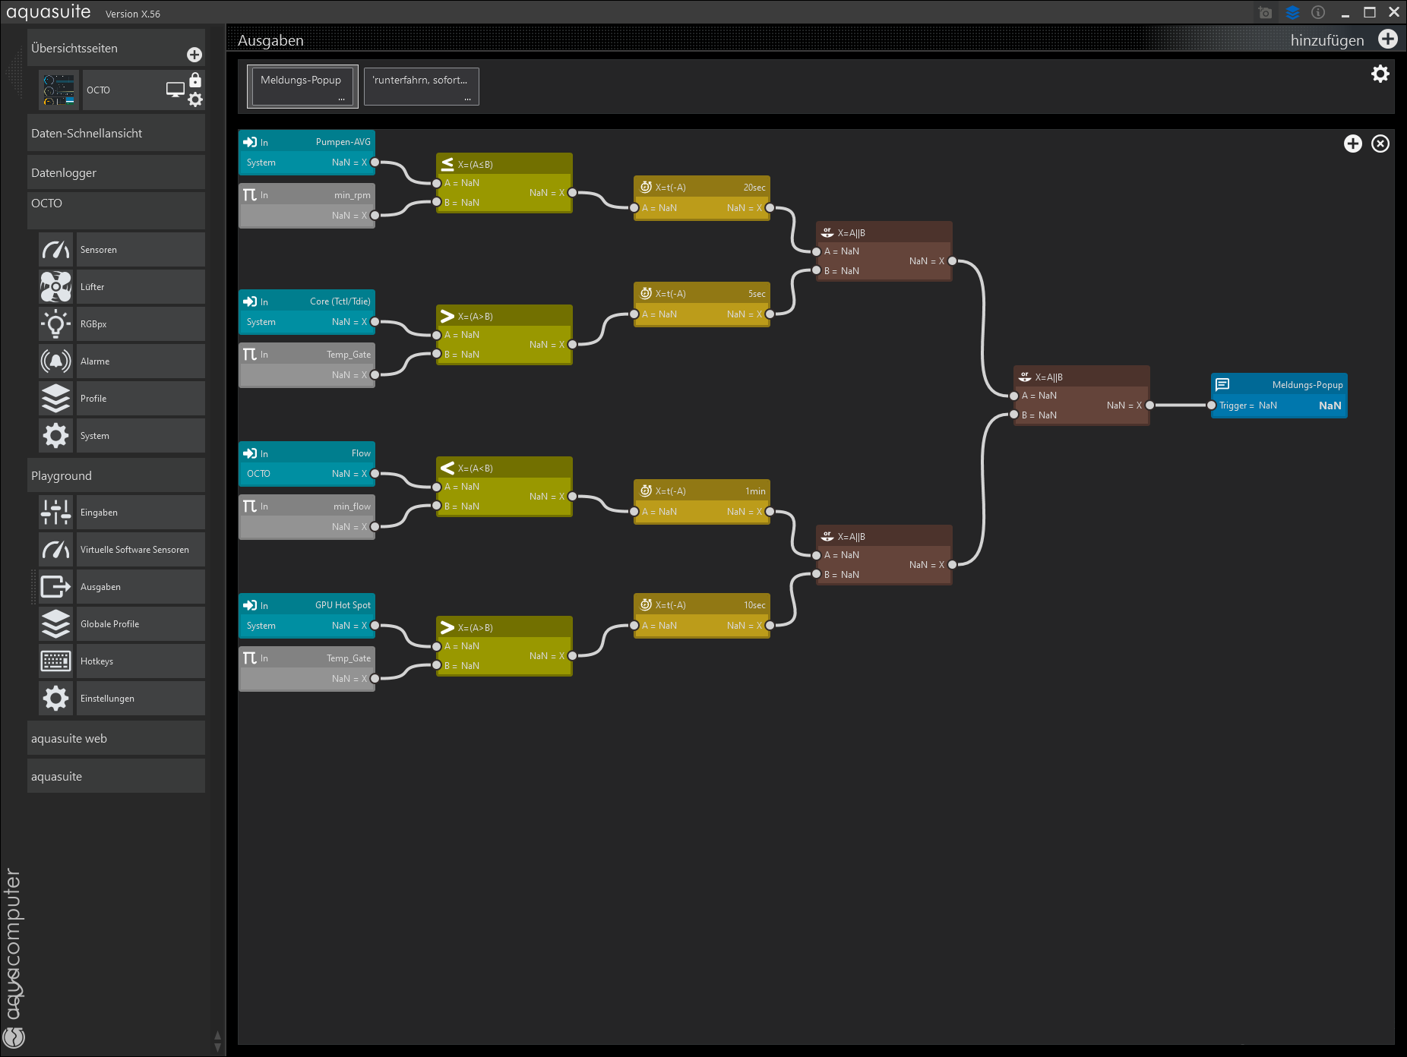Click the Alarme bell icon
The image size is (1407, 1057).
[55, 361]
